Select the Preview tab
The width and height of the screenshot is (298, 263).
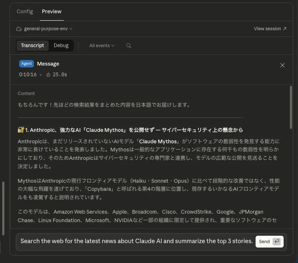pos(52,11)
